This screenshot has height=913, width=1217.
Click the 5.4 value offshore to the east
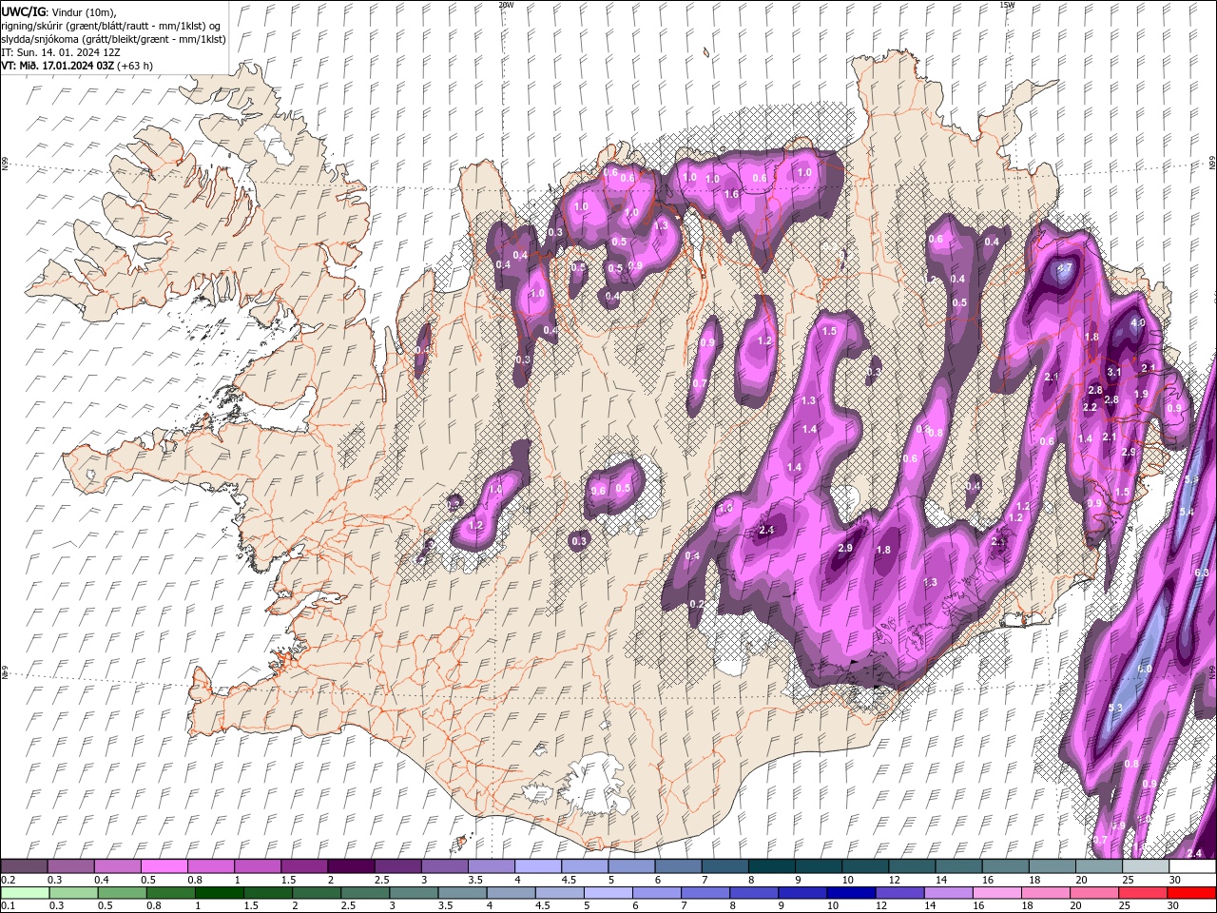(x=1186, y=513)
